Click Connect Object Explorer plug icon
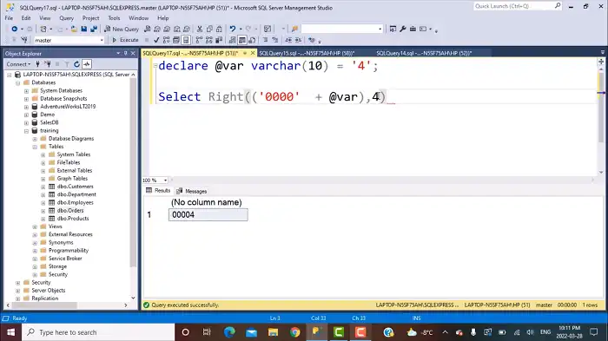This screenshot has width=608, height=341. point(37,64)
